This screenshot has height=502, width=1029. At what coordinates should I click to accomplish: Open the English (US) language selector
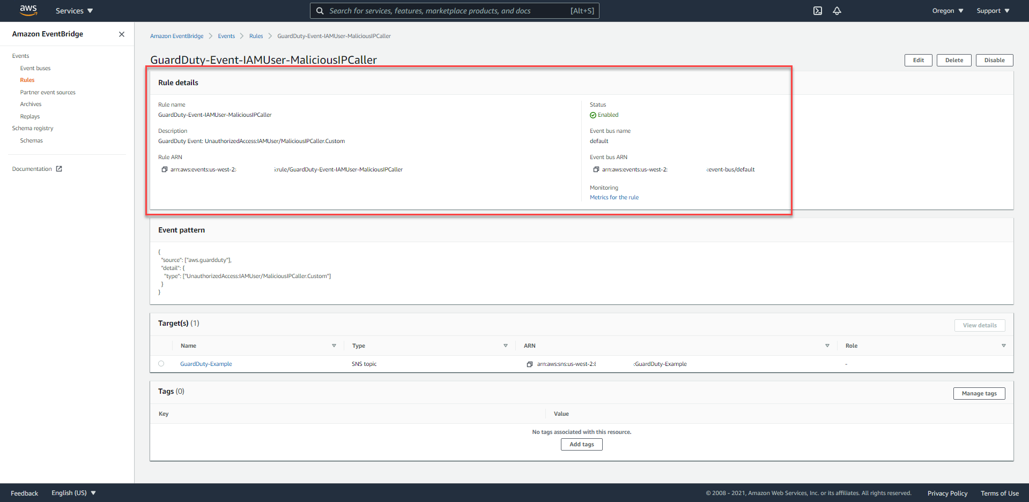tap(73, 493)
